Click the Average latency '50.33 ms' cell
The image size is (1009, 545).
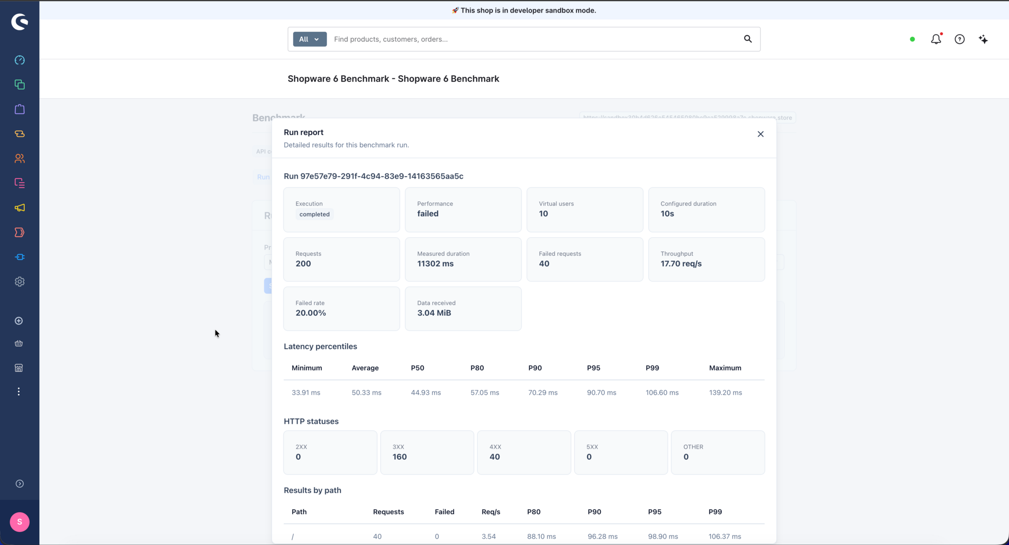point(366,393)
